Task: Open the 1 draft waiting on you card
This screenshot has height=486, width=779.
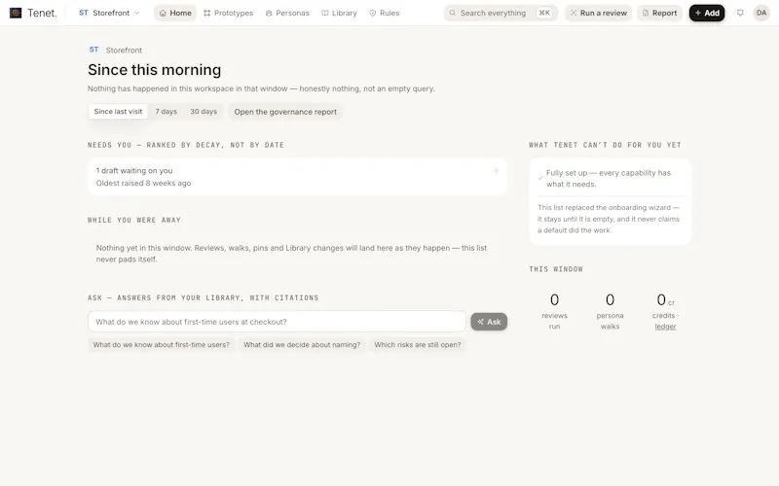Action: pyautogui.click(x=297, y=177)
